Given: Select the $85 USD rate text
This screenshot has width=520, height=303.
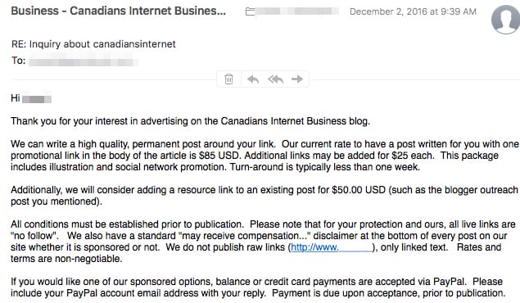Looking at the screenshot, I should tap(219, 156).
